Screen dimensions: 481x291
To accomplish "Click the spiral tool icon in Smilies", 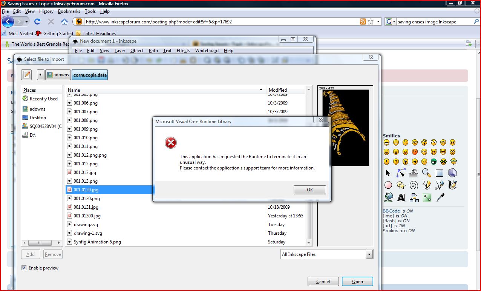I will pos(414,185).
